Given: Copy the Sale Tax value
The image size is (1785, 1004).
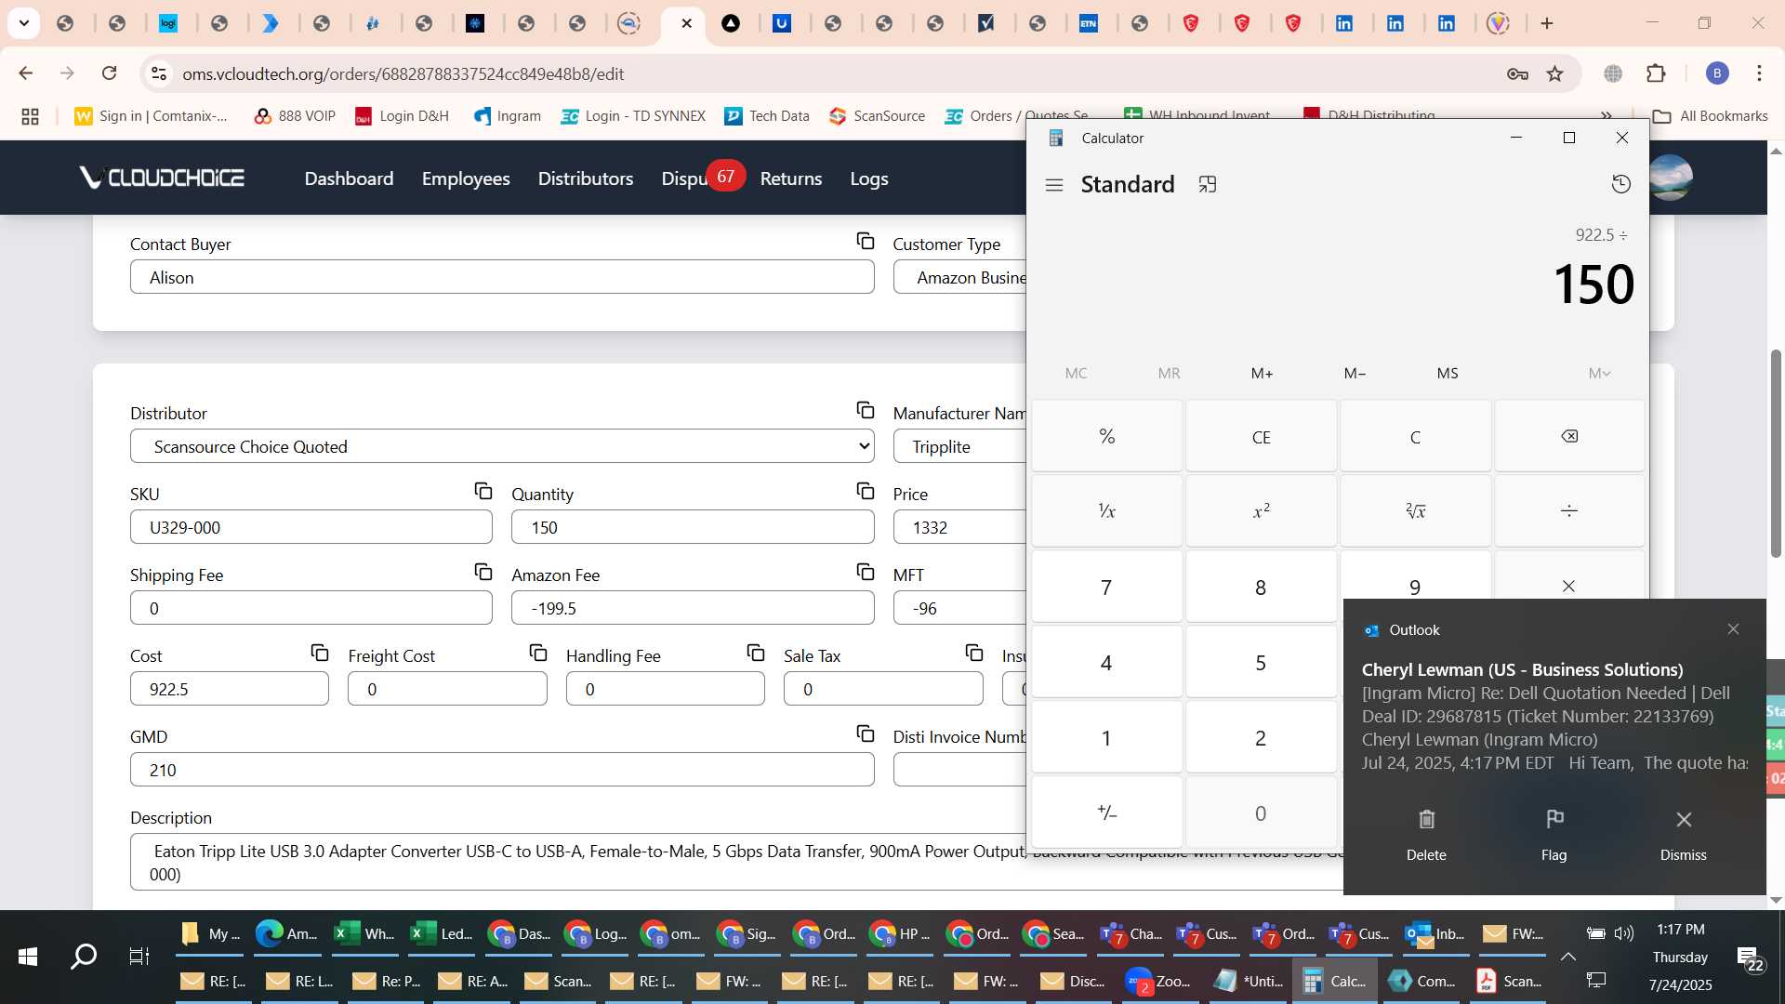Looking at the screenshot, I should point(974,654).
